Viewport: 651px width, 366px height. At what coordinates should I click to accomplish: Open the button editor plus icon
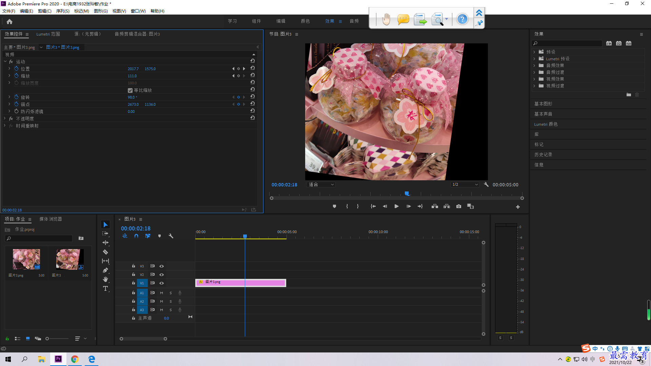[518, 207]
